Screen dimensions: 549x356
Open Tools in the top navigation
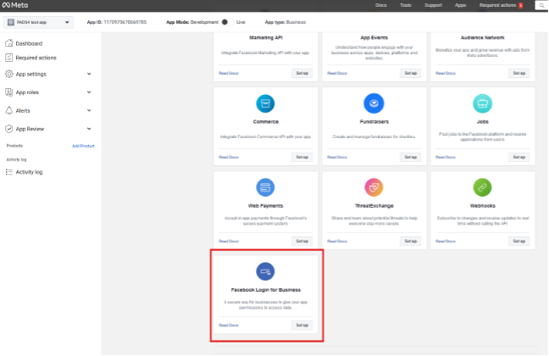(x=406, y=5)
